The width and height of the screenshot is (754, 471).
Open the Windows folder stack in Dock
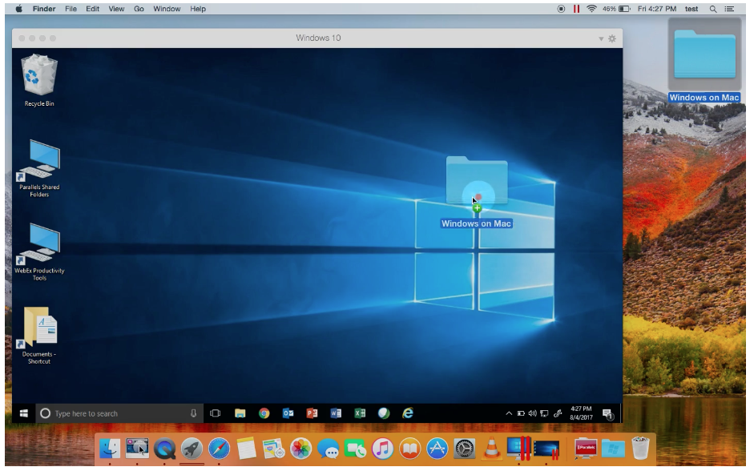[613, 449]
